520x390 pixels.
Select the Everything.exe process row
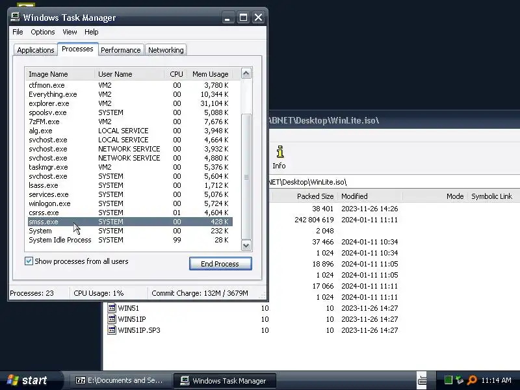click(130, 94)
